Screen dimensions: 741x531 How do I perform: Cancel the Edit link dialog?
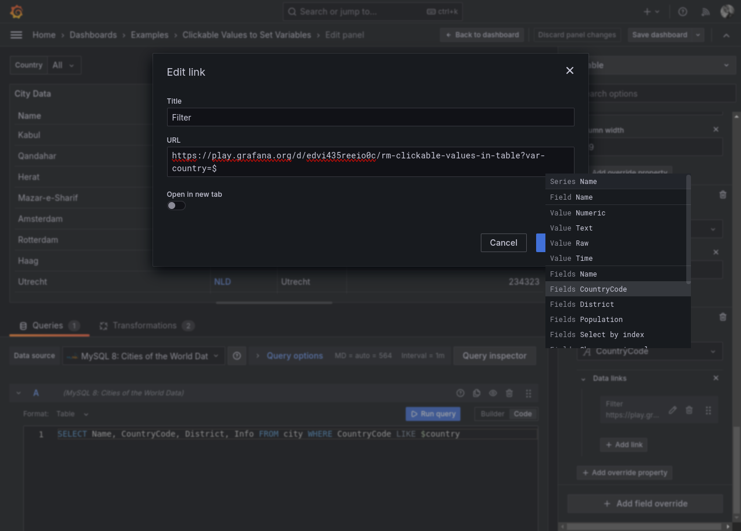pos(503,243)
